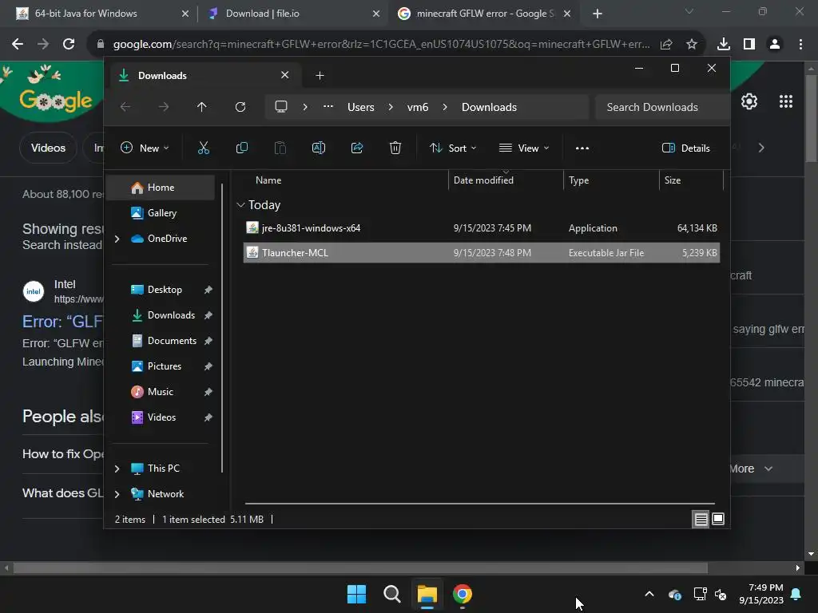Click the PC monitor icon in address bar
The width and height of the screenshot is (818, 613).
coord(281,107)
